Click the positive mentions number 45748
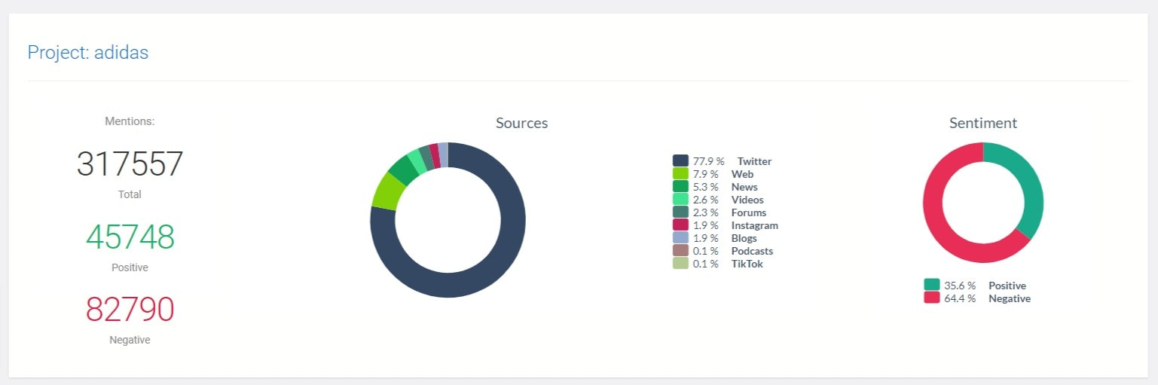 (130, 237)
